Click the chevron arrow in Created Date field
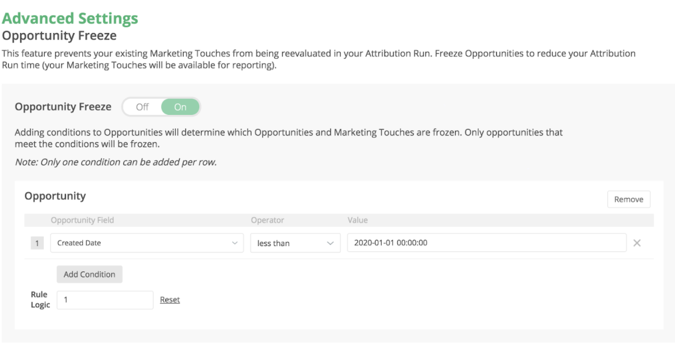The height and width of the screenshot is (343, 675). pyautogui.click(x=235, y=243)
